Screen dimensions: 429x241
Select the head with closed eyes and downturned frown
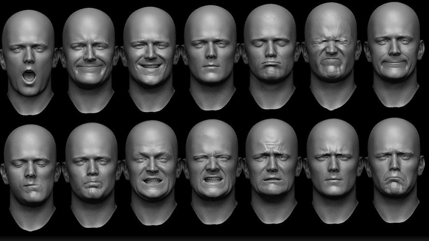[x=271, y=57]
